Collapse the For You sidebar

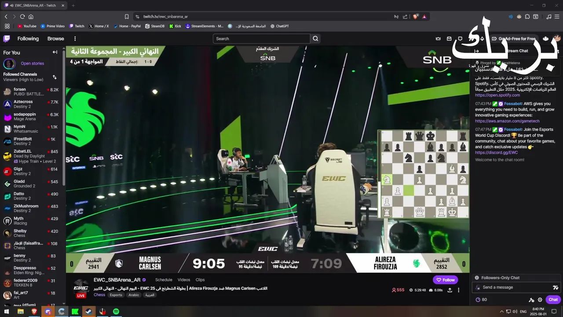[x=55, y=52]
